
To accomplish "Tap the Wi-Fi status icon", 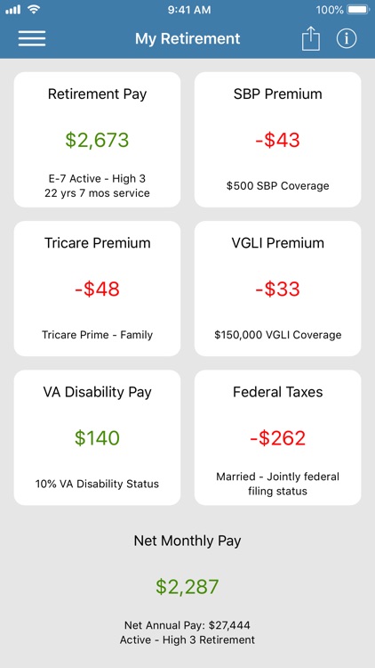I will [x=33, y=10].
